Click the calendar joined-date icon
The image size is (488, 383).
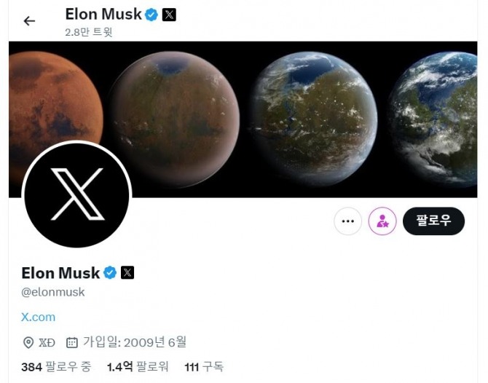coord(71,342)
